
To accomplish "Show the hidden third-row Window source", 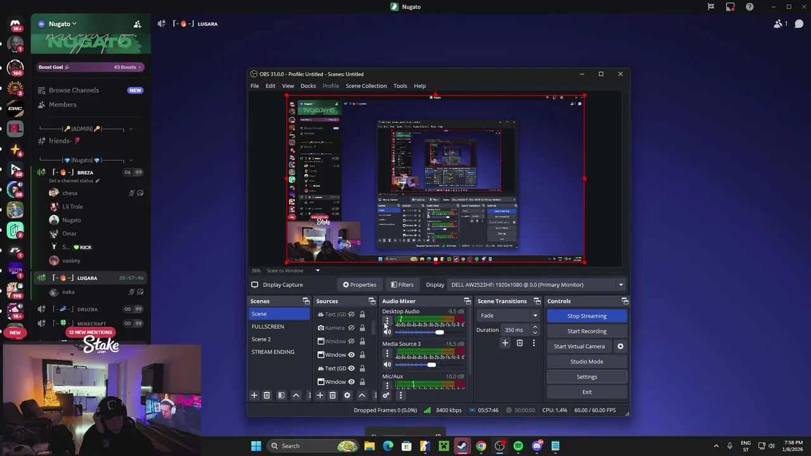I will (x=351, y=341).
